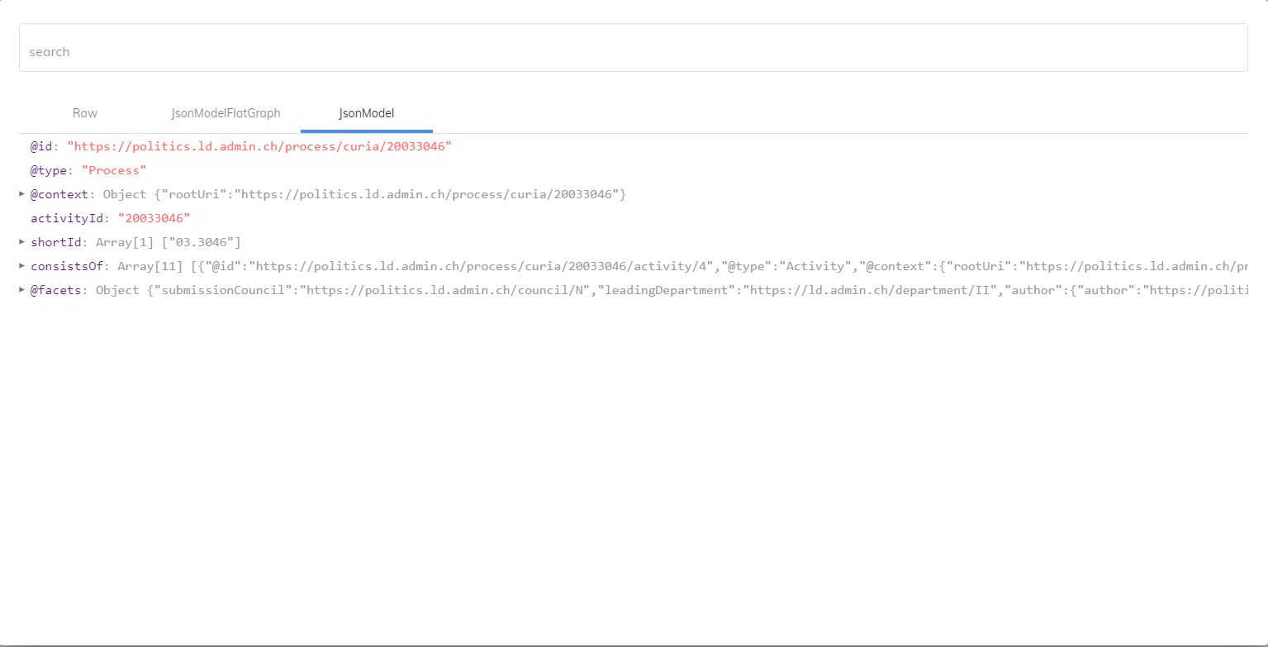Click the @context rootUri object preview
1268x647 pixels.
(364, 194)
